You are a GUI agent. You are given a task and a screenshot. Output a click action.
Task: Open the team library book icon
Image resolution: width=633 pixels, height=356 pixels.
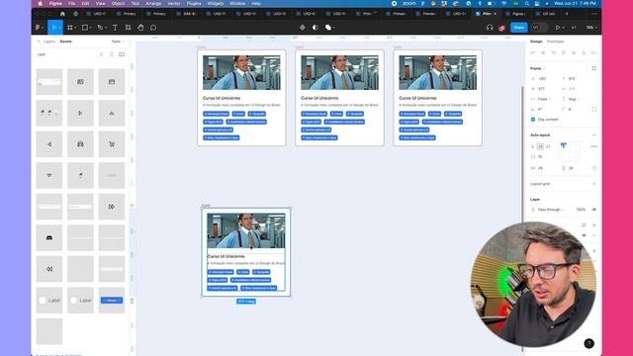tap(122, 54)
